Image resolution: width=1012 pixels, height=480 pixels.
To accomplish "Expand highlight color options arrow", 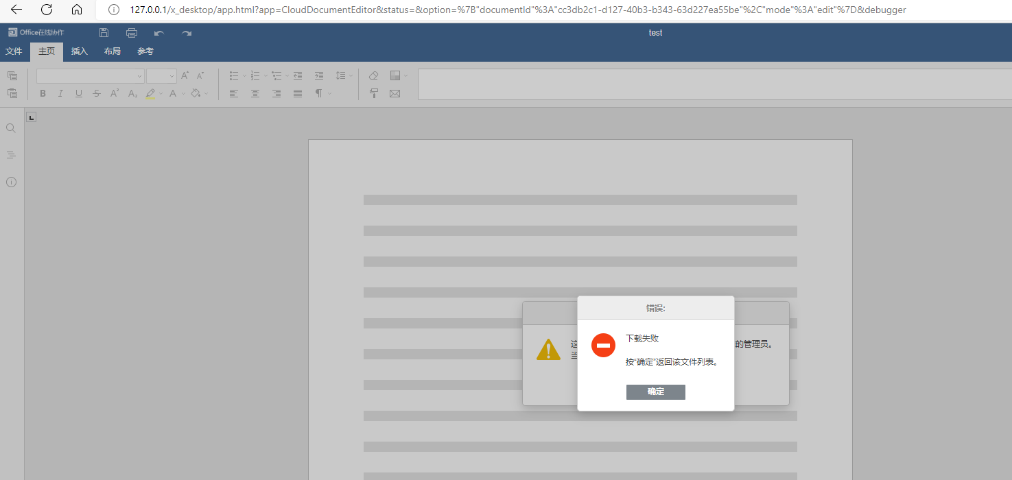I will 161,93.
